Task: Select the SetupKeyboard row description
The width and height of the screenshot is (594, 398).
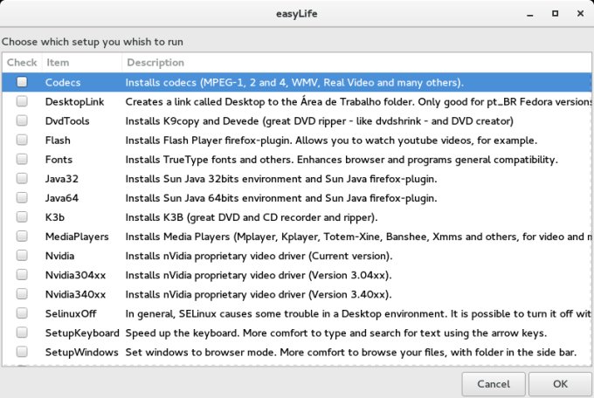Action: 336,333
